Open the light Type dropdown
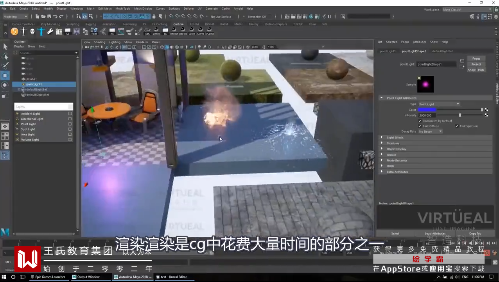The image size is (499, 282). 439,104
